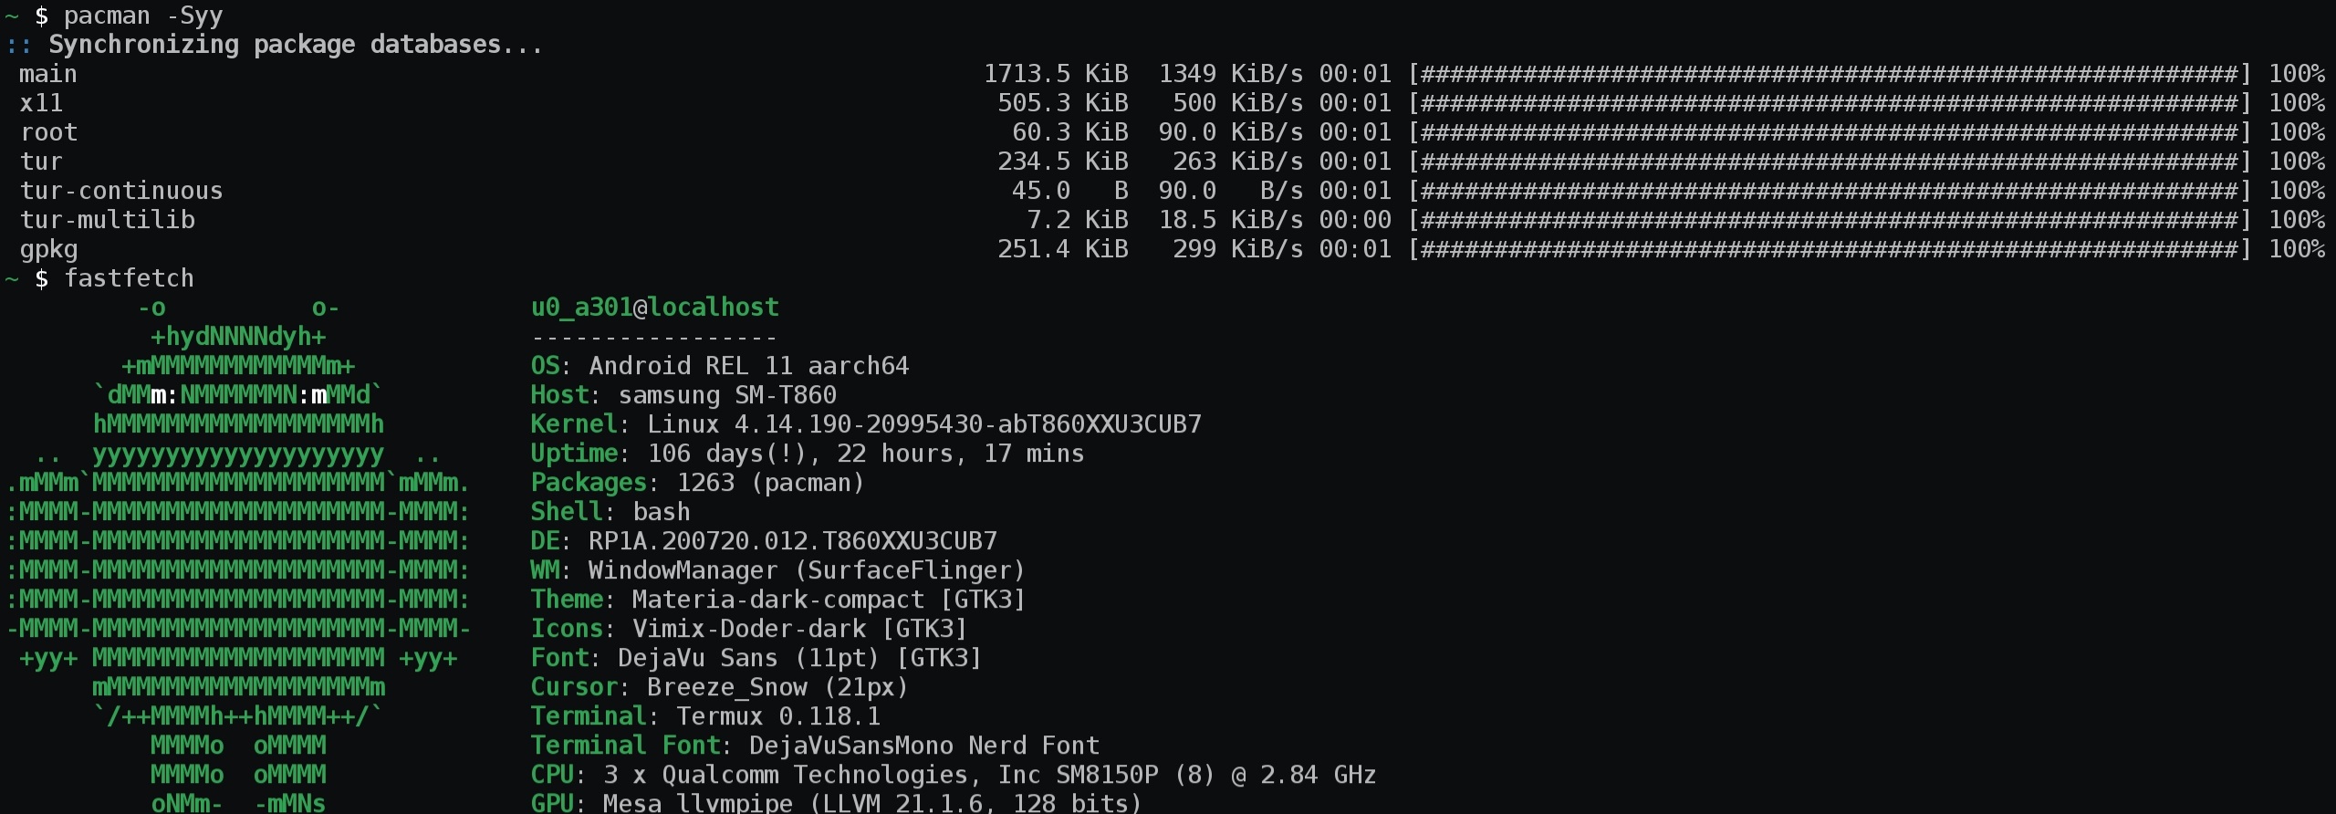Click the "Kernel" label in fastfetch output
The image size is (2336, 814).
pos(574,424)
